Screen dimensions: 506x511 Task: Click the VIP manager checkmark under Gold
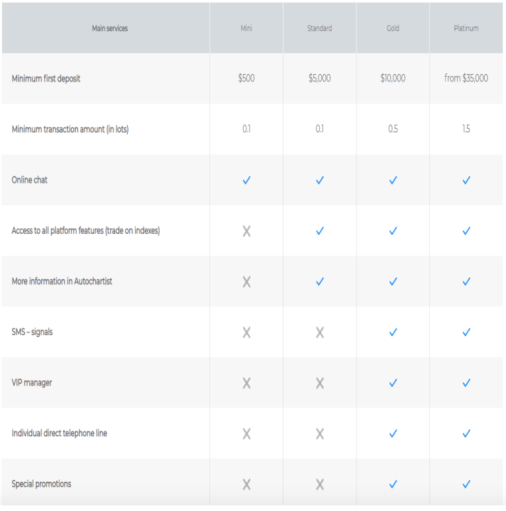pyautogui.click(x=393, y=383)
